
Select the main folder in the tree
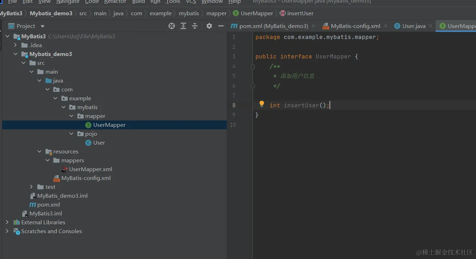[x=51, y=72]
